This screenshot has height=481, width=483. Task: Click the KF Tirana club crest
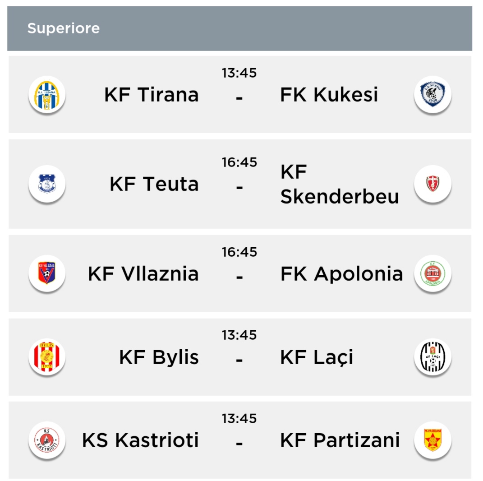coord(47,94)
